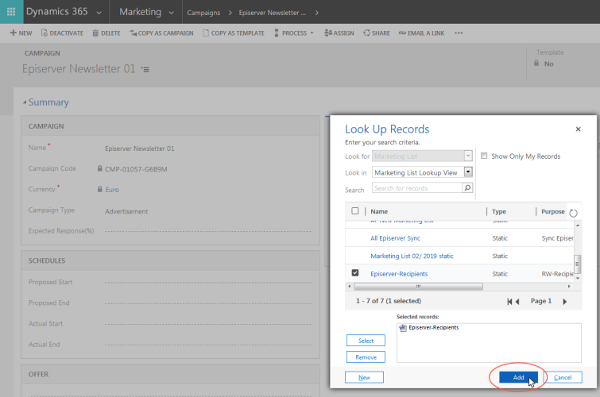Go to next page of results
The height and width of the screenshot is (397, 600).
click(564, 302)
